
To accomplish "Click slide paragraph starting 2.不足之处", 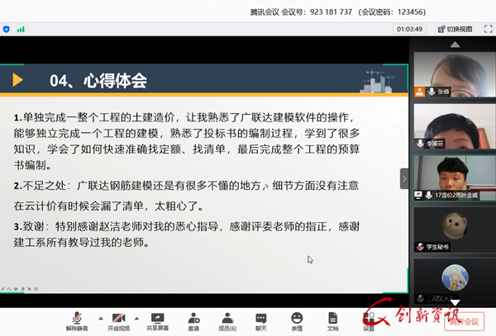I will 186,196.
